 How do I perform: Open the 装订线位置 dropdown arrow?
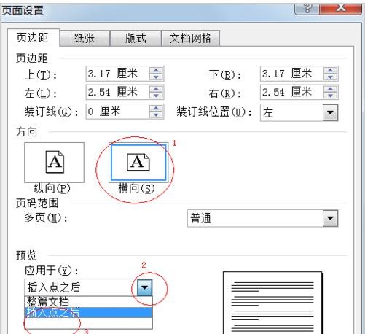(x=330, y=112)
